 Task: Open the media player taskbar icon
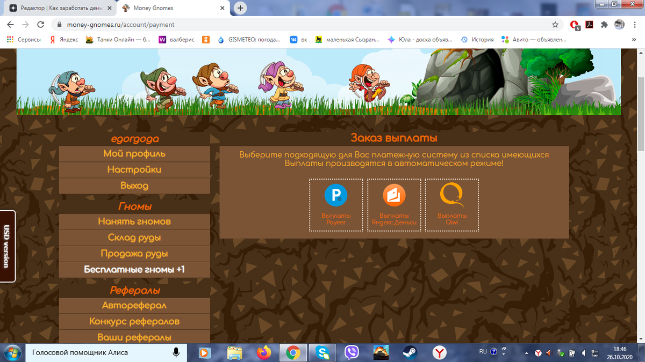point(205,353)
